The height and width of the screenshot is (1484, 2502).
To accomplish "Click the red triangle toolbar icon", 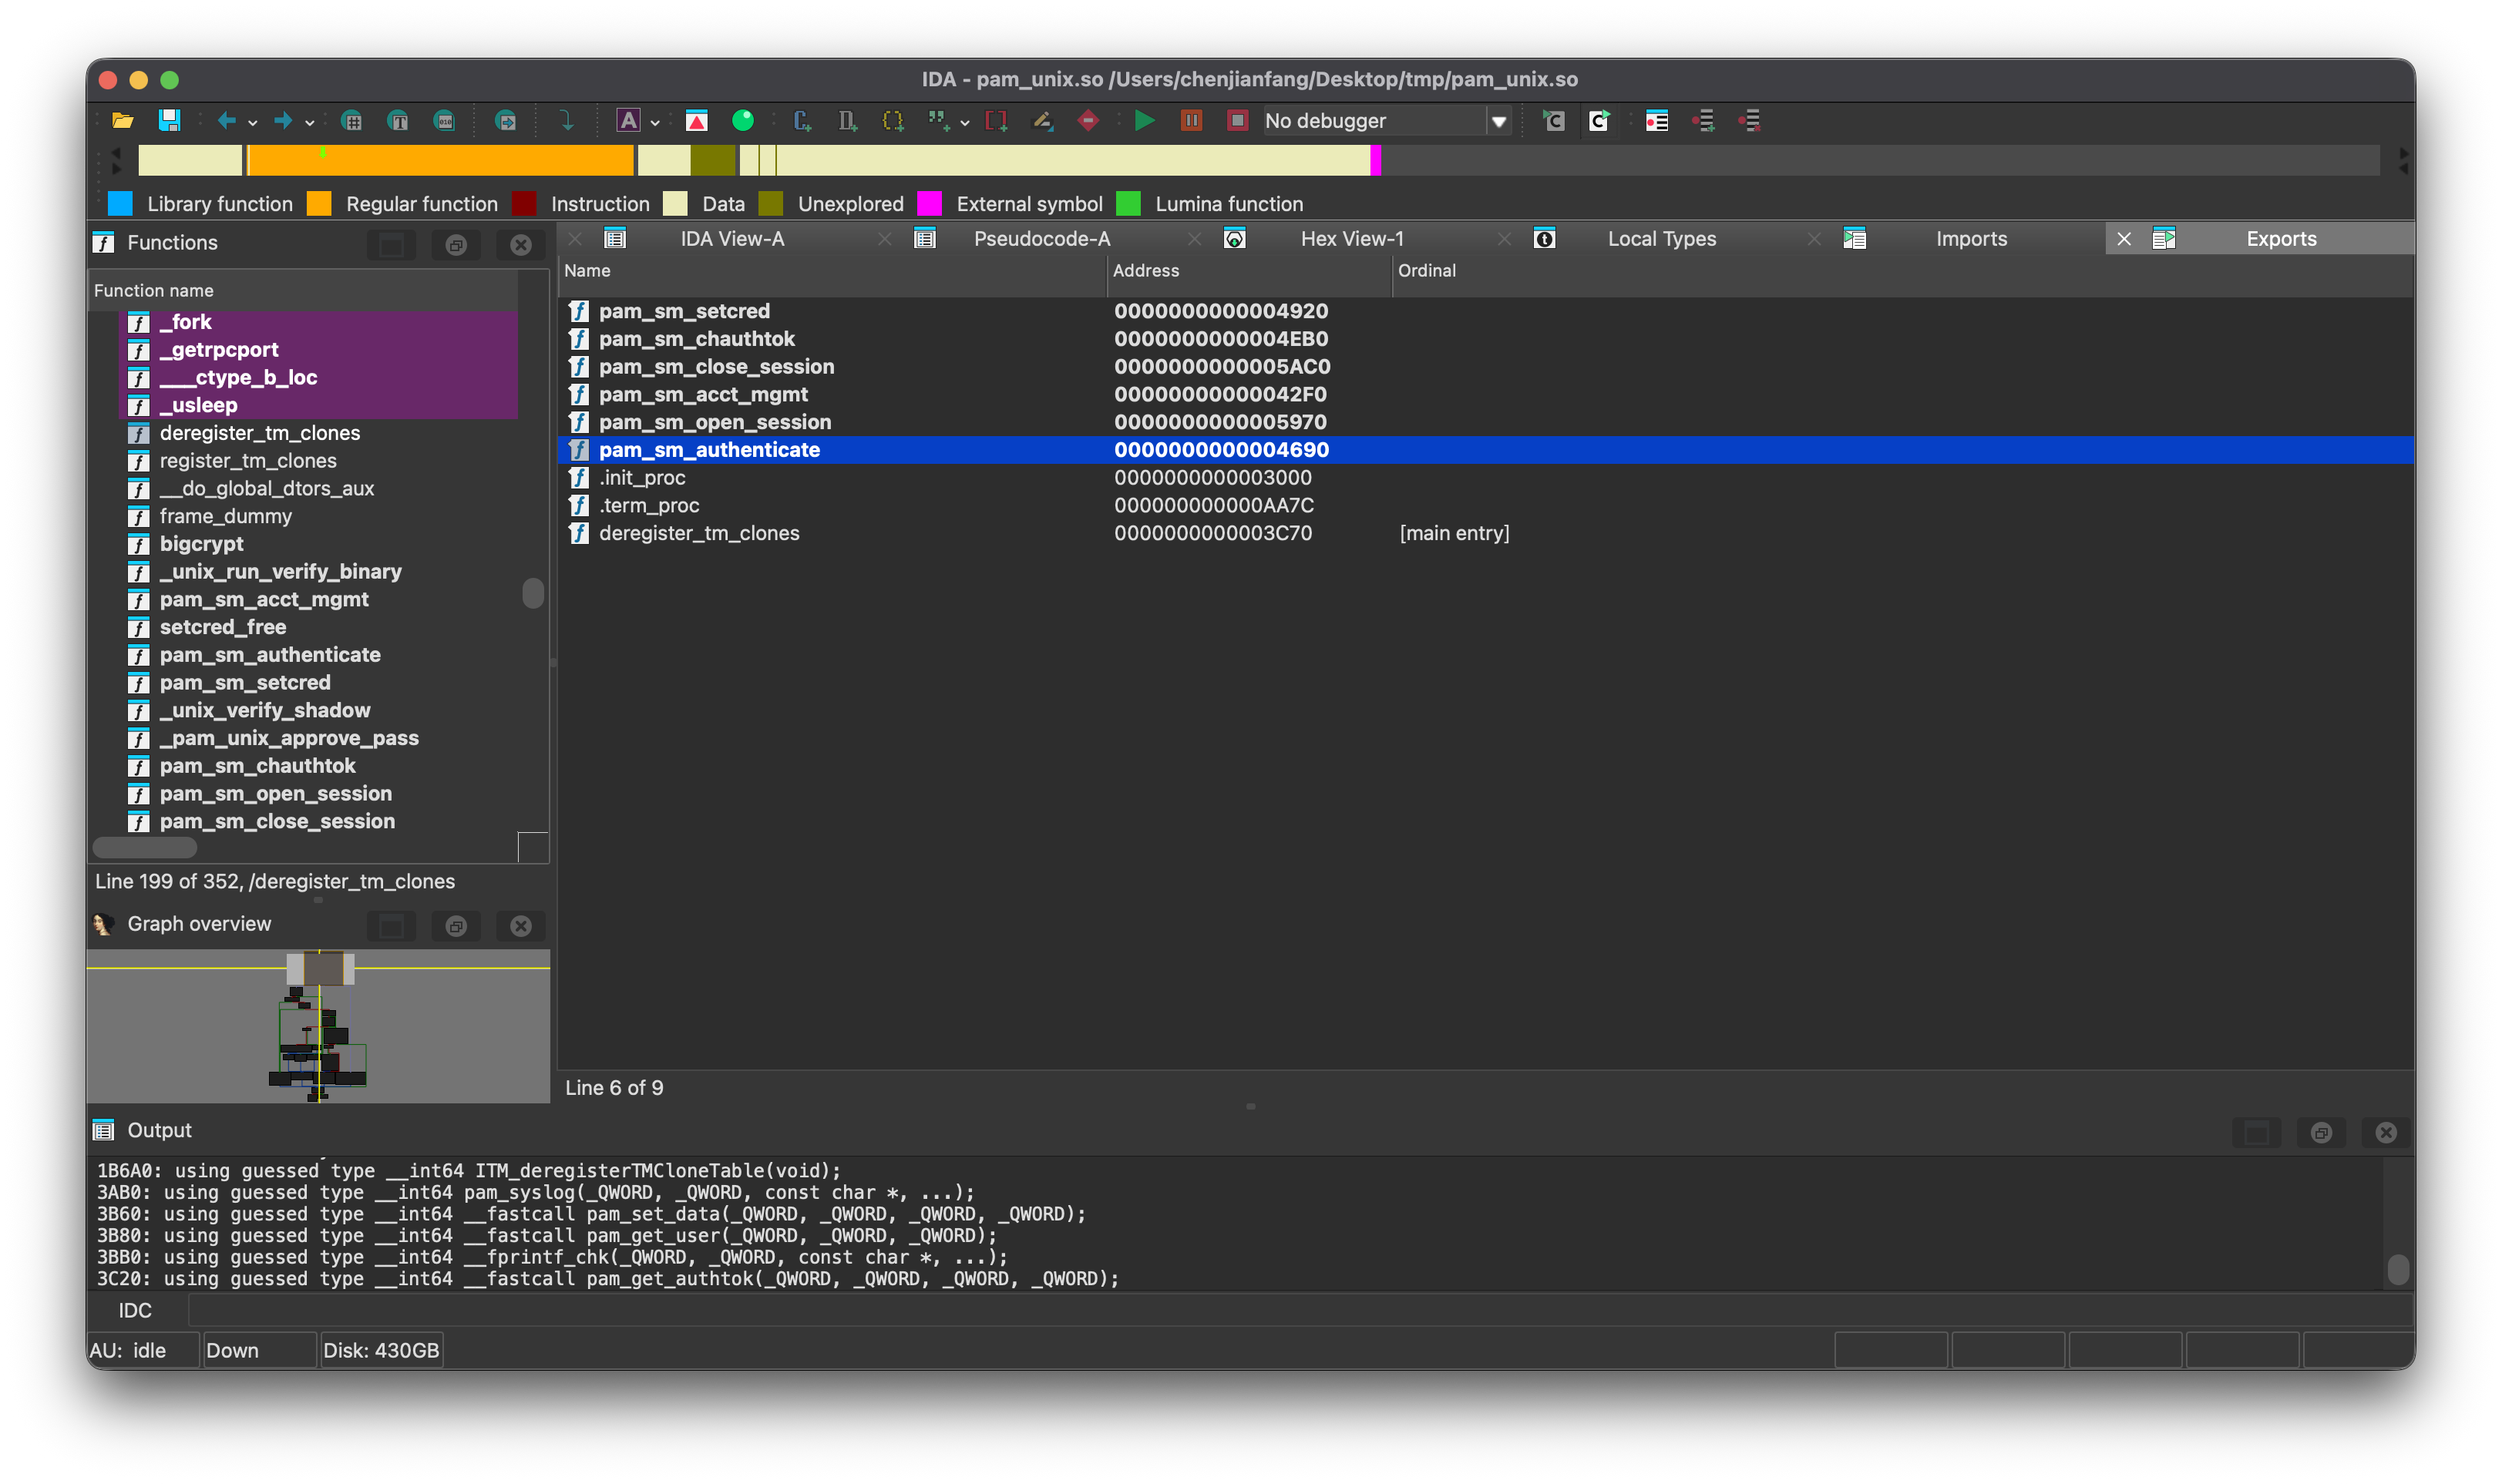I will click(x=696, y=121).
